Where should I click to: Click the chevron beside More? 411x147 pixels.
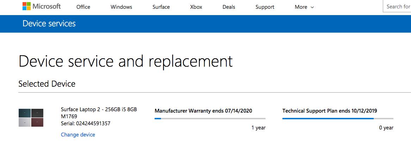tap(312, 7)
